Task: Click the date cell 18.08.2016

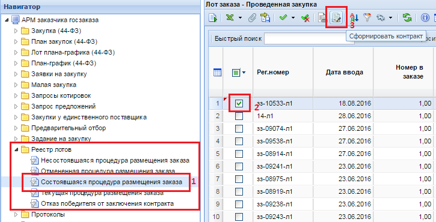Action: click(x=355, y=104)
